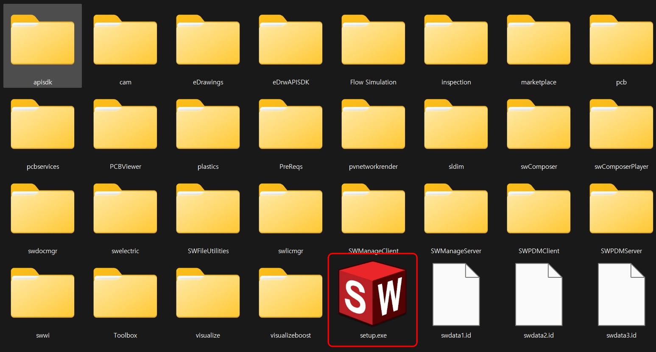656x352 pixels.
Task: Click the Toolbox folder icon
Action: (x=125, y=293)
